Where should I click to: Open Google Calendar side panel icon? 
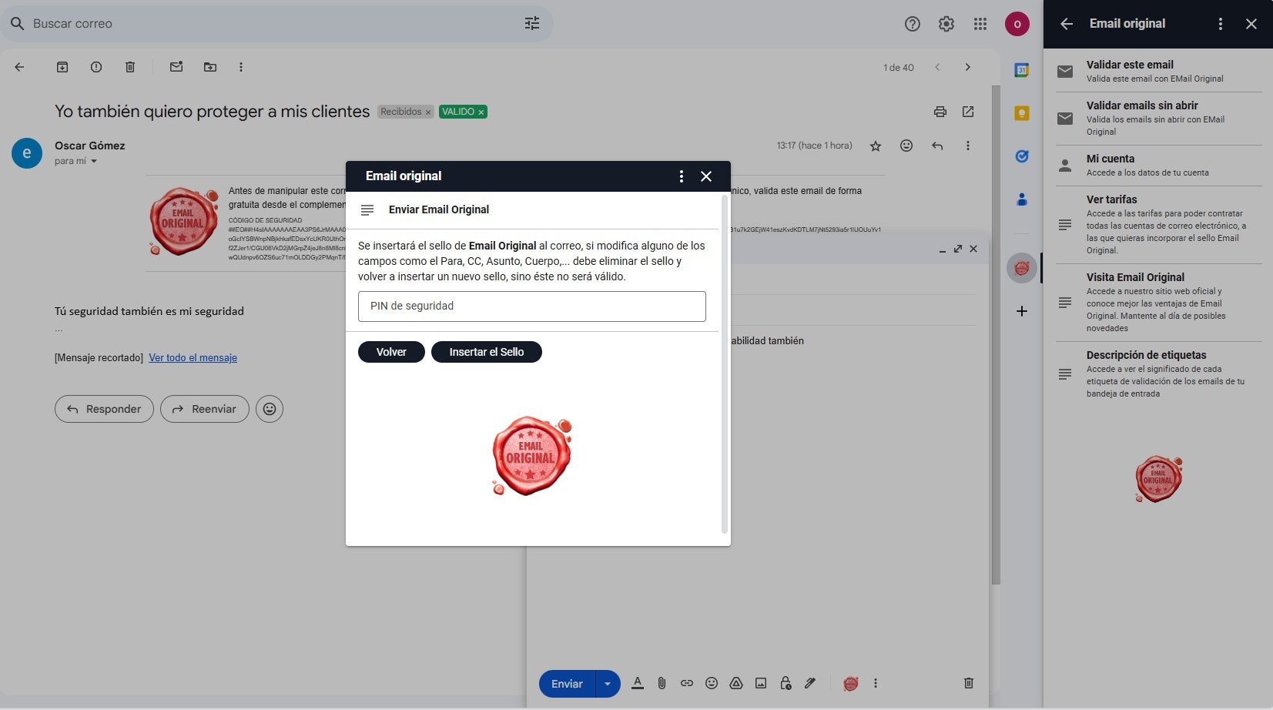[x=1022, y=70]
